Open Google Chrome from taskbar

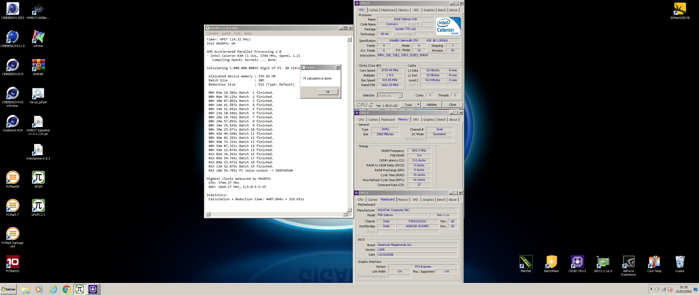66,289
